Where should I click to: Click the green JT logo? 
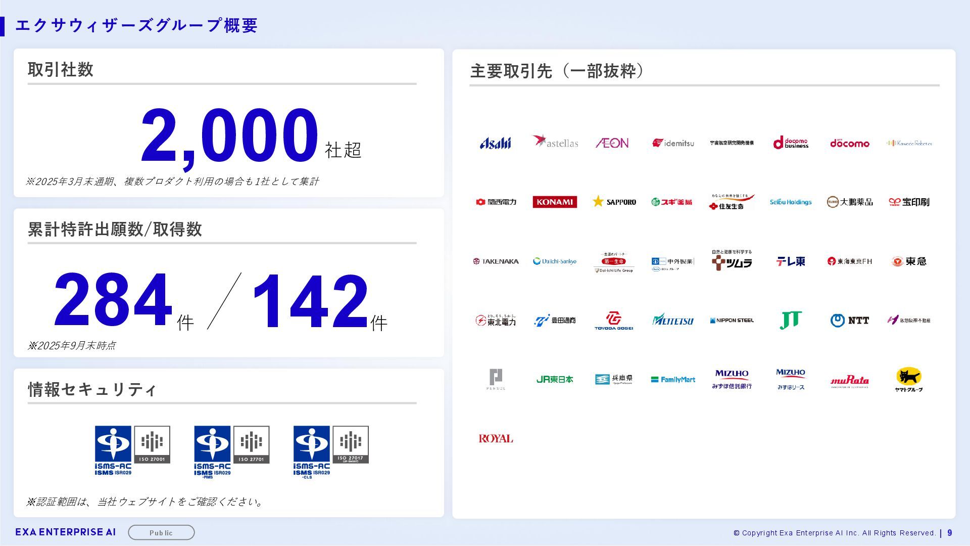point(790,321)
